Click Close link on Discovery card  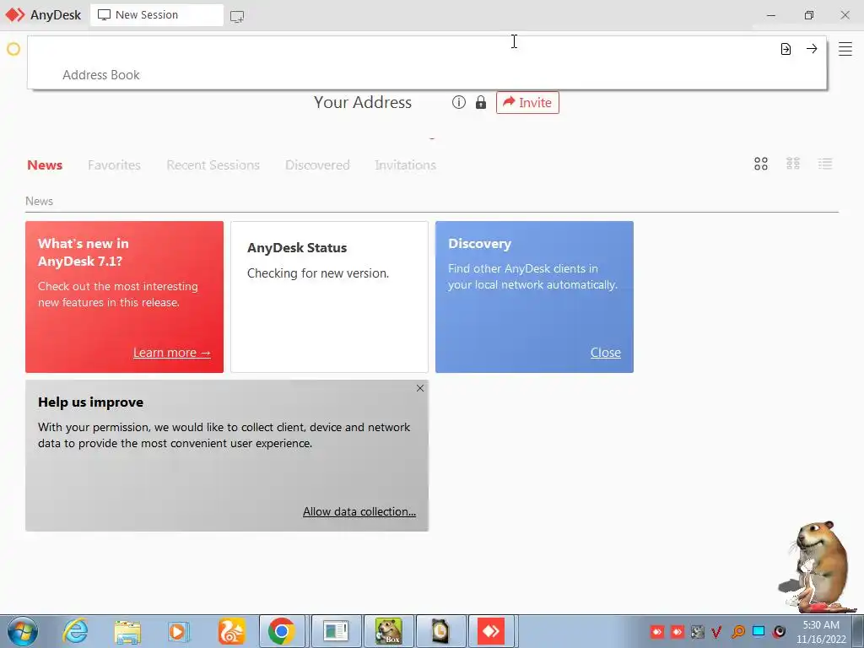(x=605, y=353)
